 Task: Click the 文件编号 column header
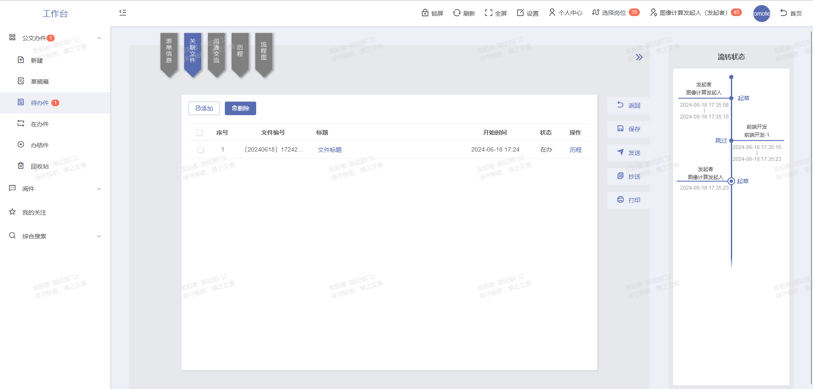(273, 132)
